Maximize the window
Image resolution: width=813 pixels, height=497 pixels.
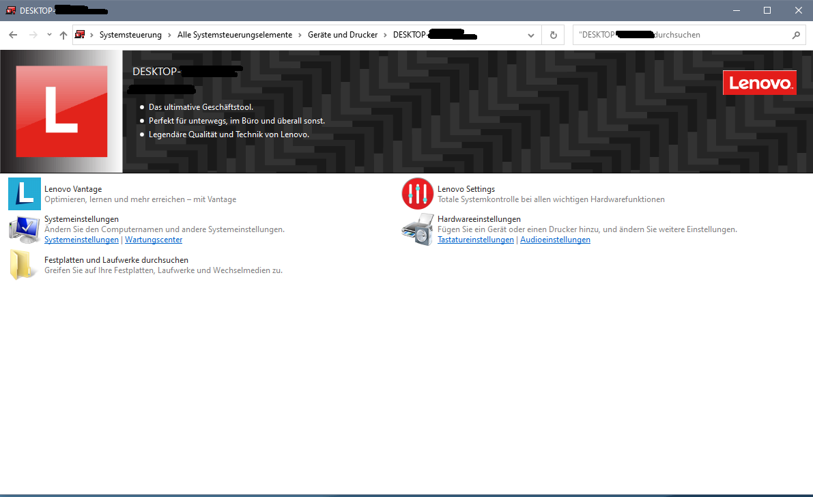click(767, 10)
